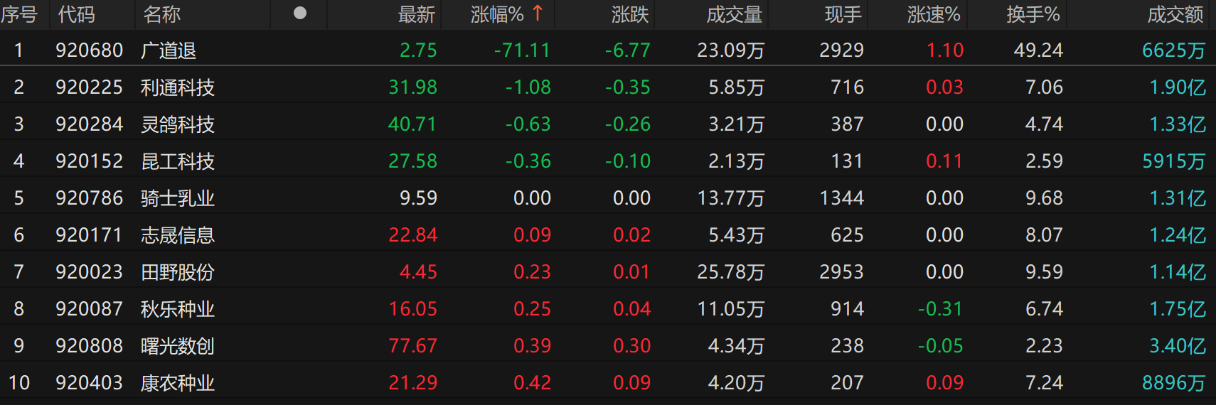Select stock code 920786

tap(90, 198)
